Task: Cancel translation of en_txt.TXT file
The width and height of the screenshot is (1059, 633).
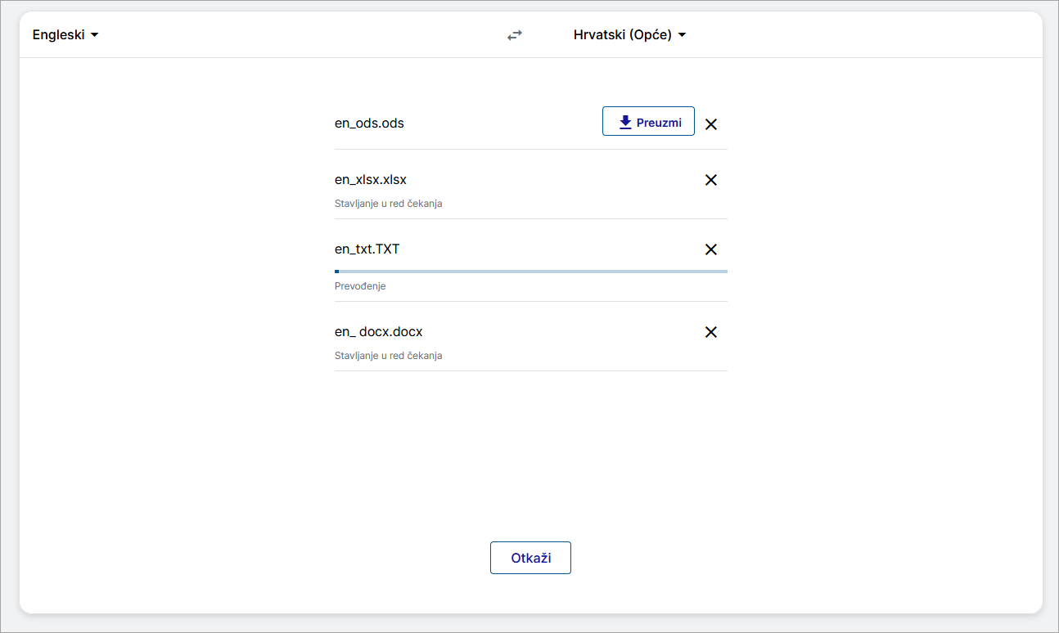Action: 711,249
